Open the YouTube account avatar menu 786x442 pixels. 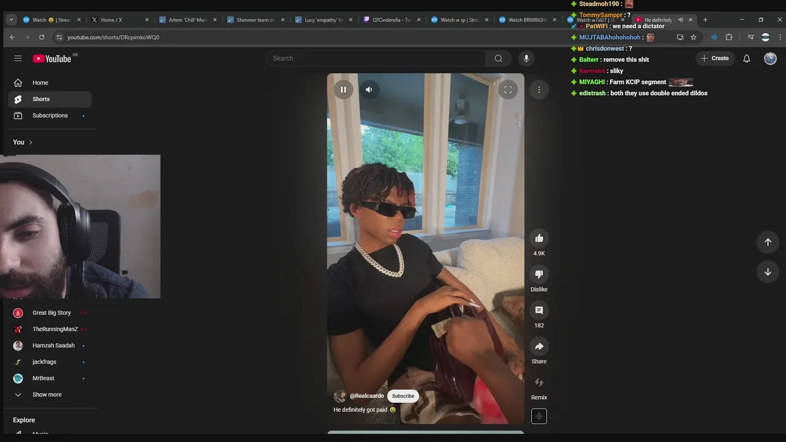770,58
